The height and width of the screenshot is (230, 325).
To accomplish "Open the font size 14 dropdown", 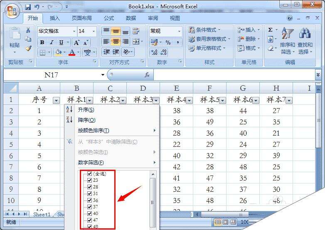I will tap(94, 31).
